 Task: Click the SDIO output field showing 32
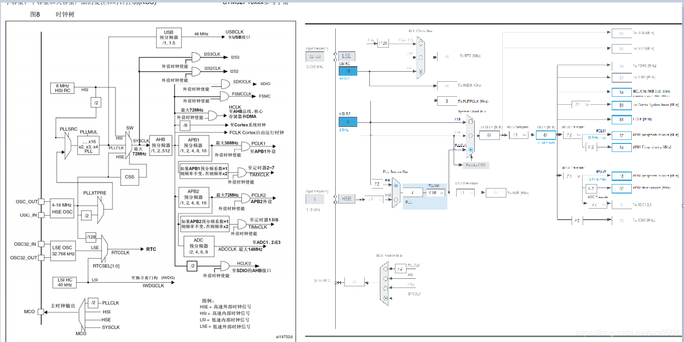(621, 220)
